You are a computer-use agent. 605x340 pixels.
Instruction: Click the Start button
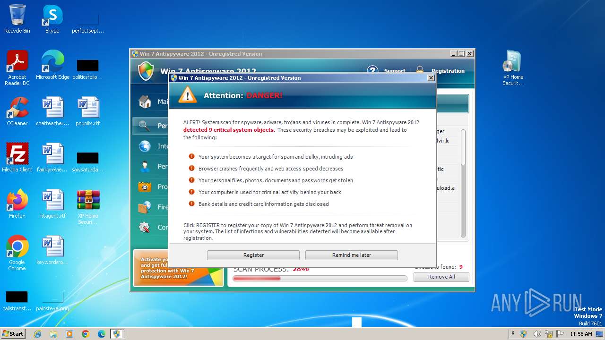(13, 333)
